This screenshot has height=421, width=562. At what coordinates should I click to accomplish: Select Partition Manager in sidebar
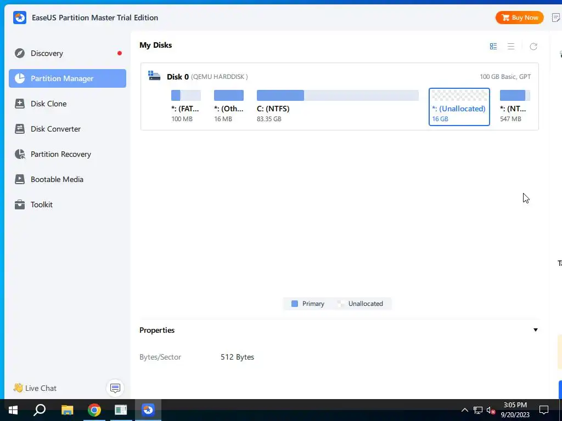click(68, 78)
